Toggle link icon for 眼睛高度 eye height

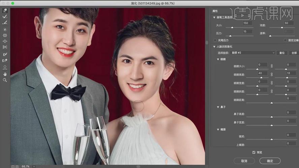(272, 74)
